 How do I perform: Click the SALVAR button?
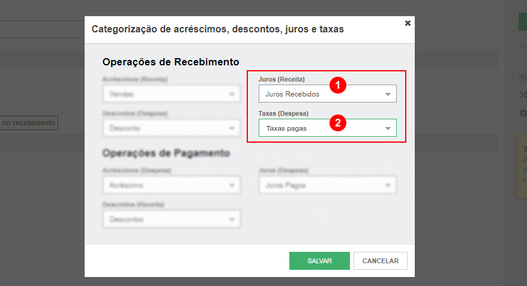pos(319,261)
